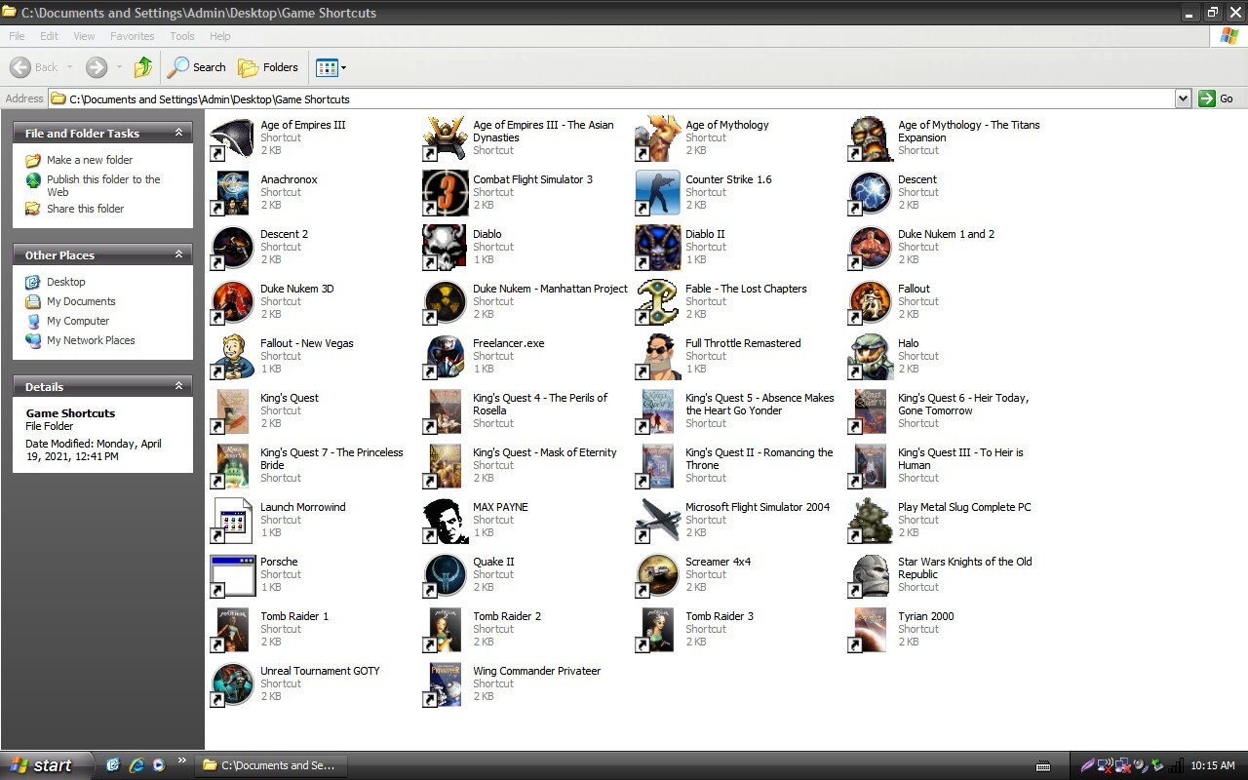Select the Age of Empires III shortcut icon
This screenshot has width=1248, height=780.
tap(232, 138)
